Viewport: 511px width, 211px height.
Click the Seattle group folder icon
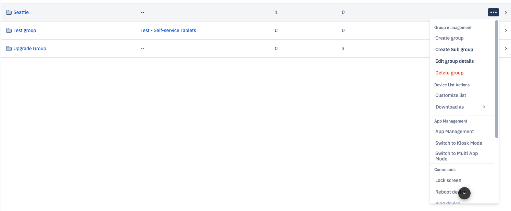(x=9, y=12)
